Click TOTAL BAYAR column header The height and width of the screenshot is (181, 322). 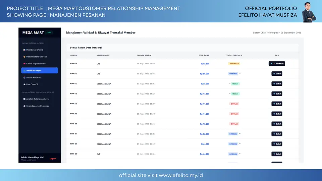pos(204,55)
